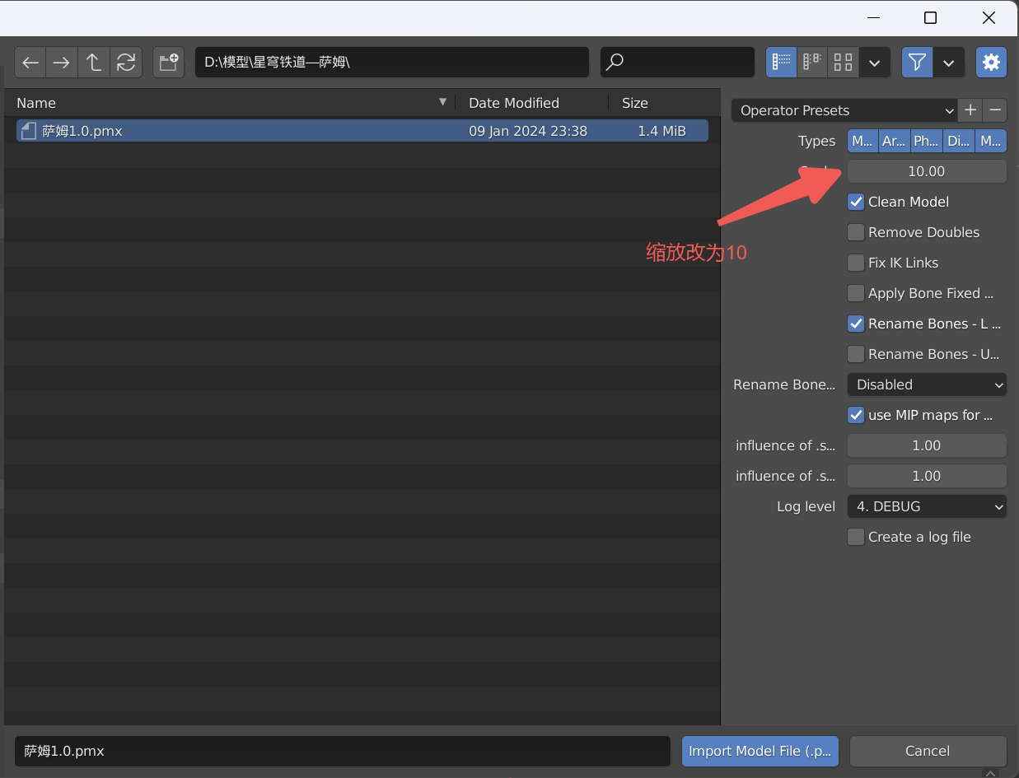
Task: Enable Remove Doubles option
Action: pyautogui.click(x=856, y=232)
